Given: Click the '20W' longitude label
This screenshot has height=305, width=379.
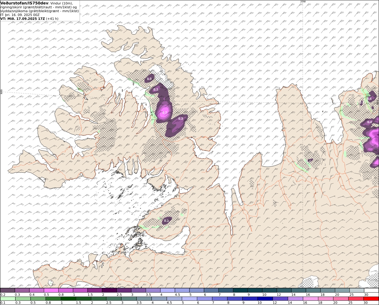Looking at the screenshot, I should [x=303, y=1].
